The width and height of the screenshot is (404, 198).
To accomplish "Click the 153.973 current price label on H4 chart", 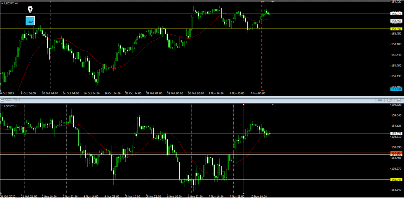I will pos(396,14).
